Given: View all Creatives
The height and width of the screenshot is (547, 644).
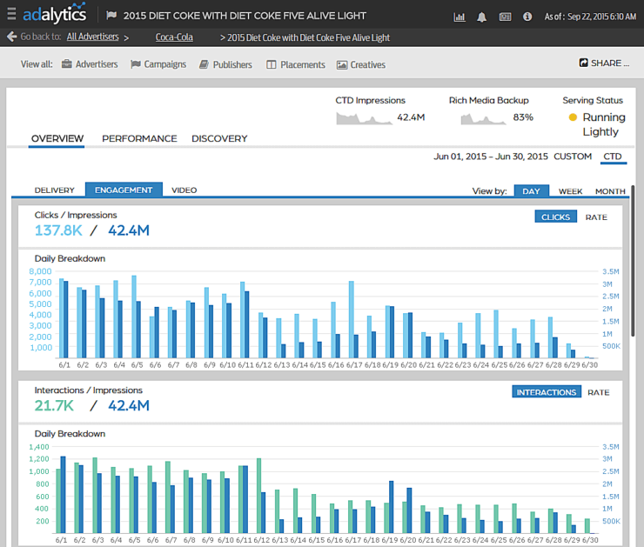Looking at the screenshot, I should point(361,65).
